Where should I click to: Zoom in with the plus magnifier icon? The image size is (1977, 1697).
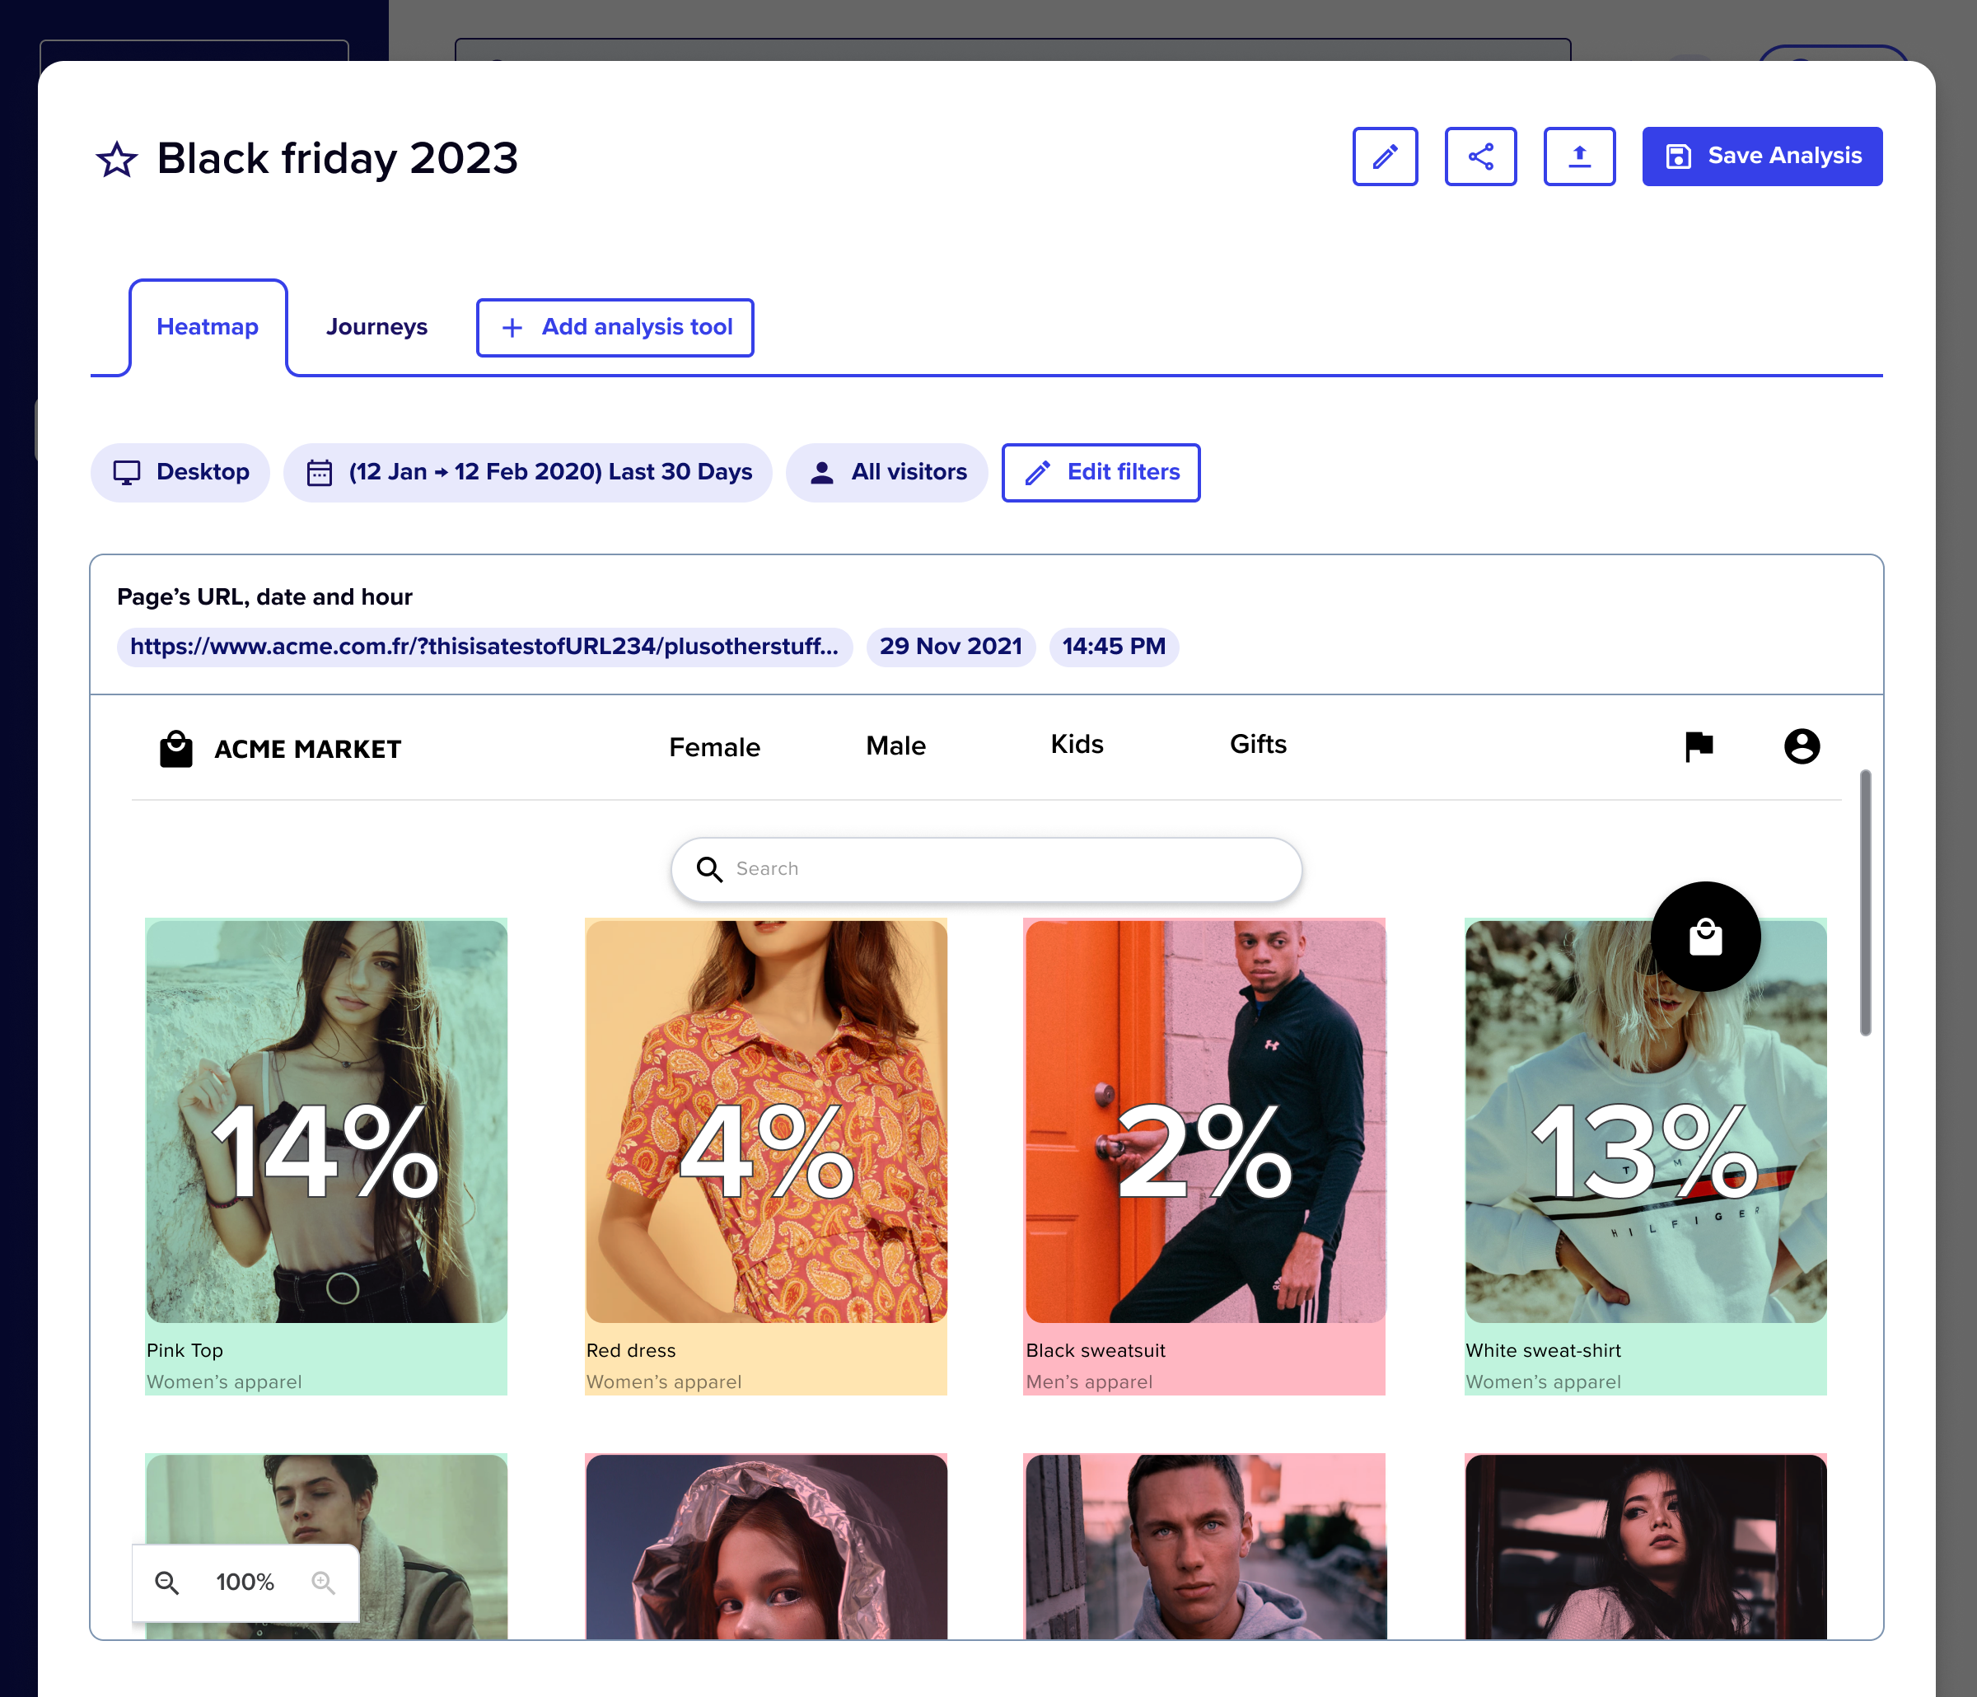(x=324, y=1582)
